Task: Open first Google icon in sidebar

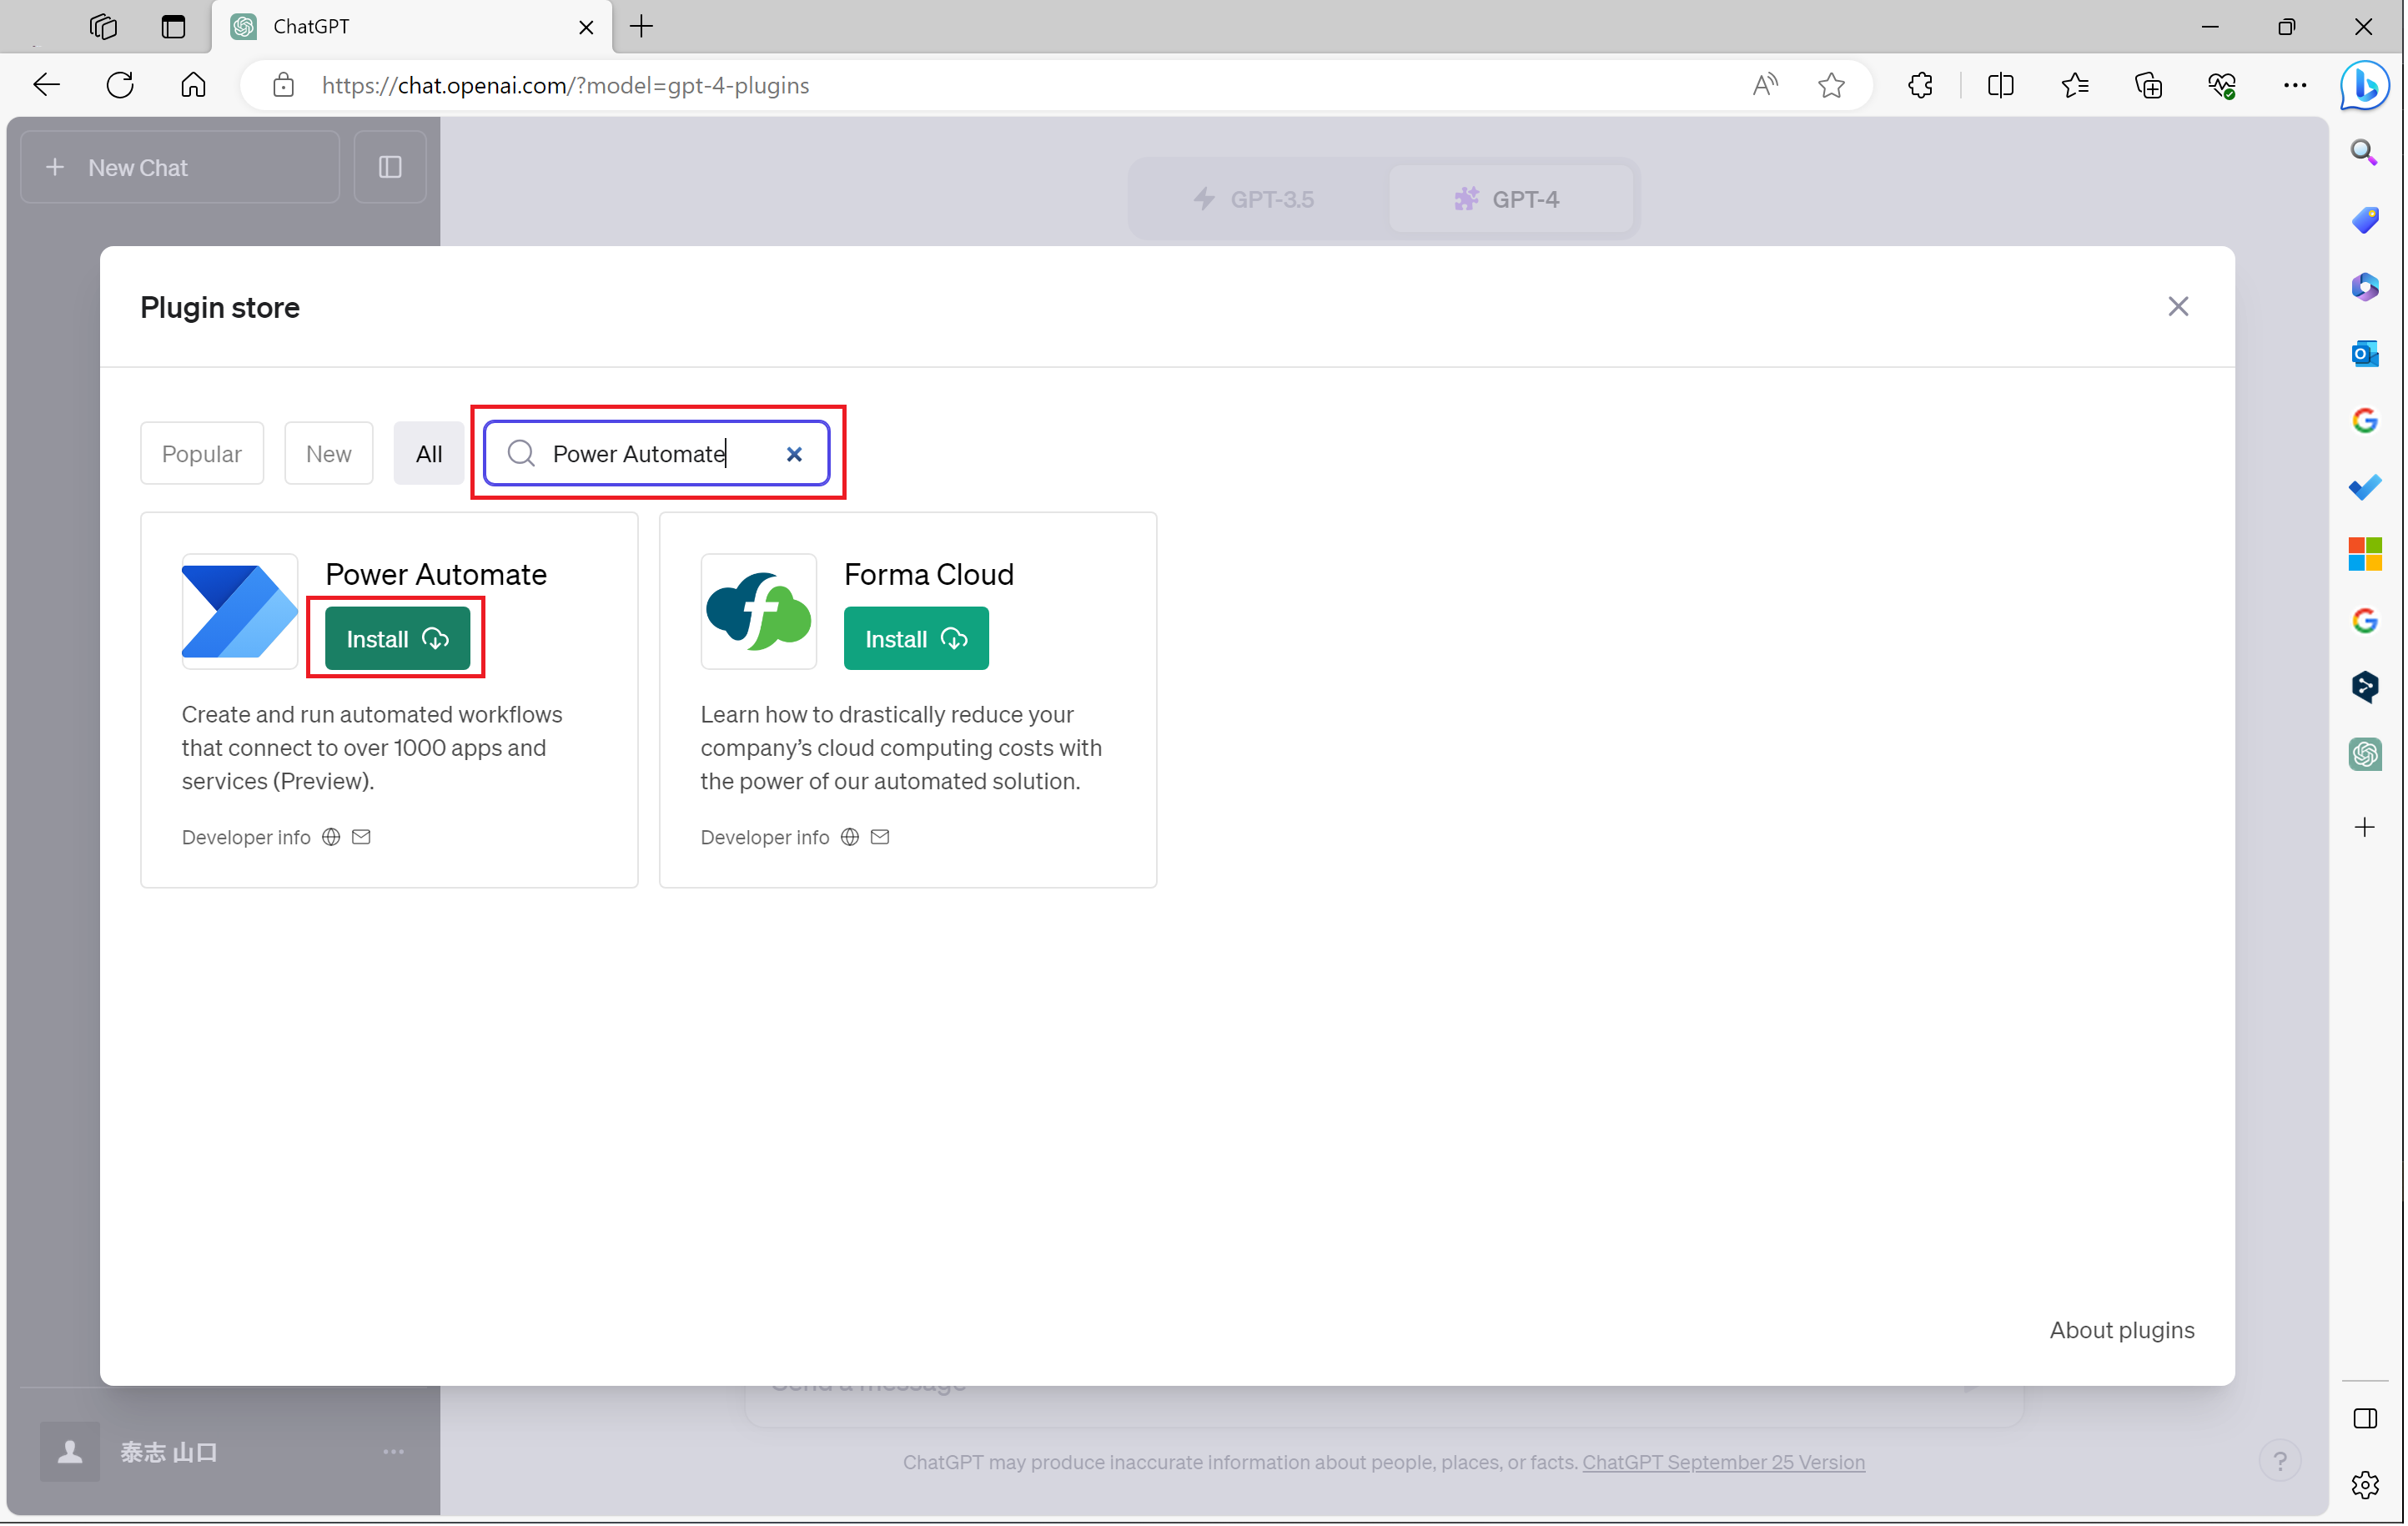Action: point(2364,420)
